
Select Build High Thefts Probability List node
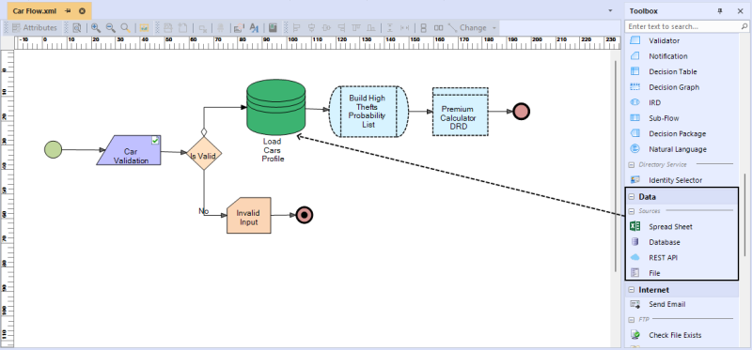(368, 112)
